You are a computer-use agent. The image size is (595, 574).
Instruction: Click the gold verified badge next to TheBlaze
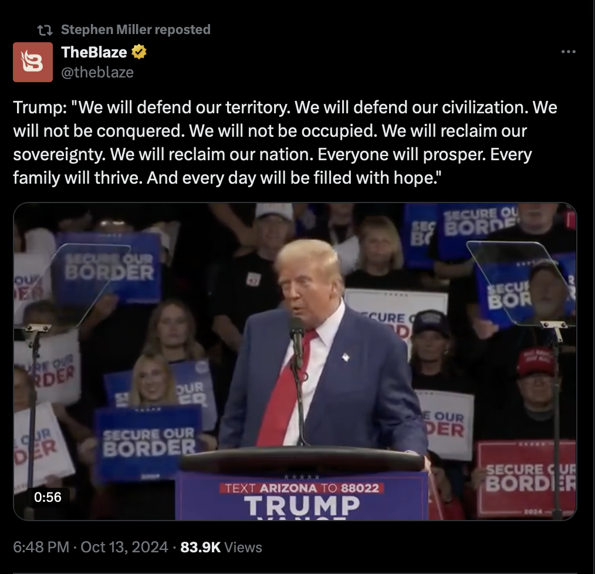click(x=139, y=52)
